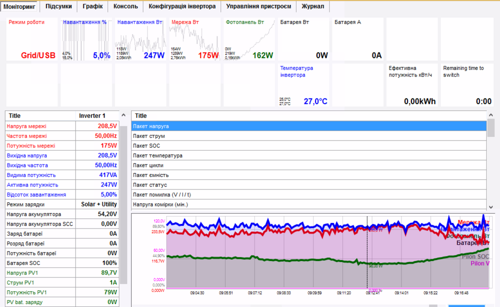Open the Консоль tab
500x307 pixels.
[126, 6]
